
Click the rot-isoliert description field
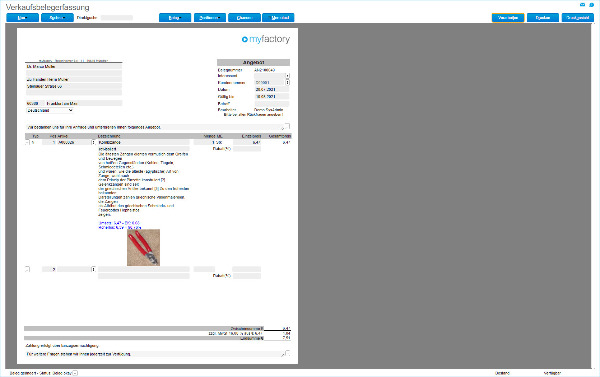pyautogui.click(x=144, y=149)
